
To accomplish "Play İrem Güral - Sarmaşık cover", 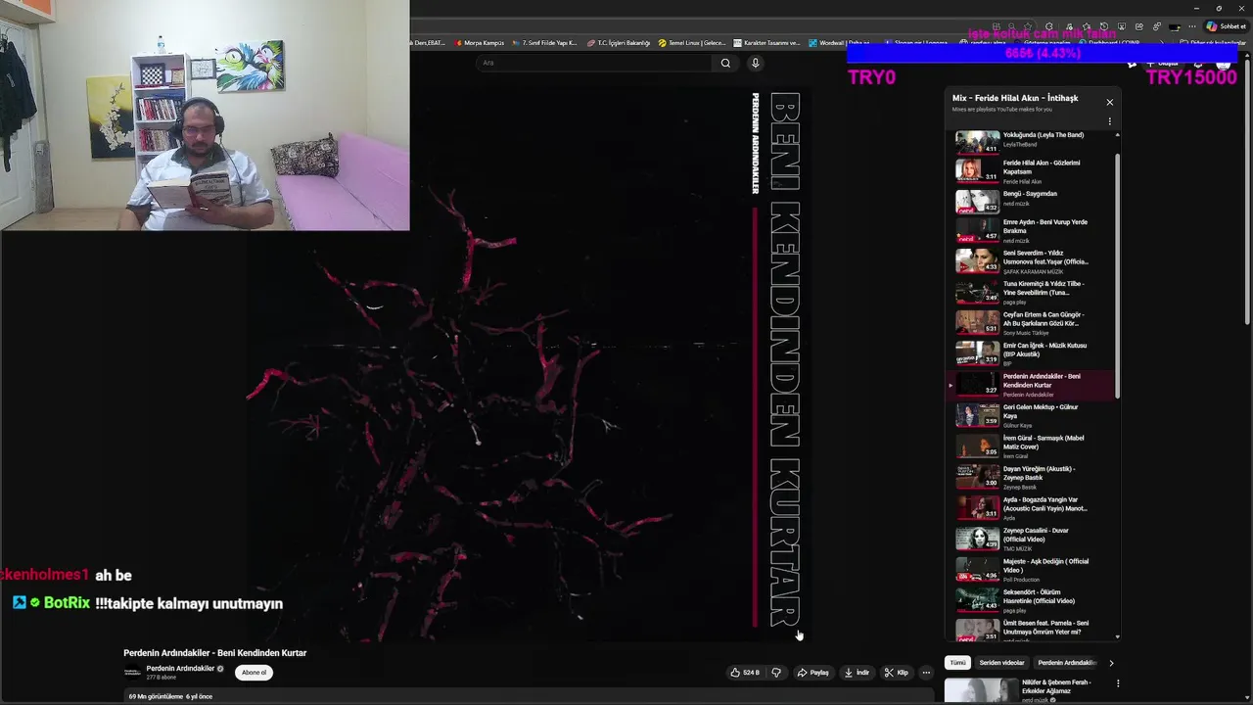I will 1033,446.
